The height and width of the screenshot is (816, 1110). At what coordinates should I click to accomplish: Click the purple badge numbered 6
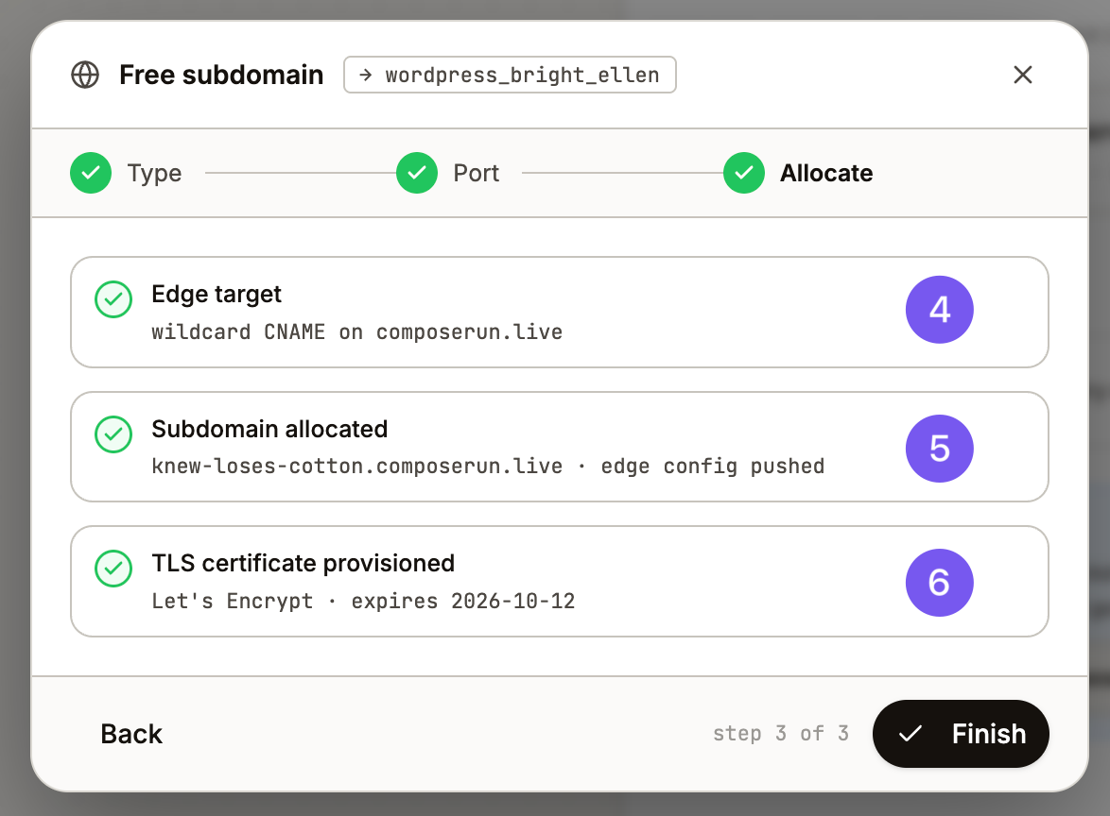[940, 583]
